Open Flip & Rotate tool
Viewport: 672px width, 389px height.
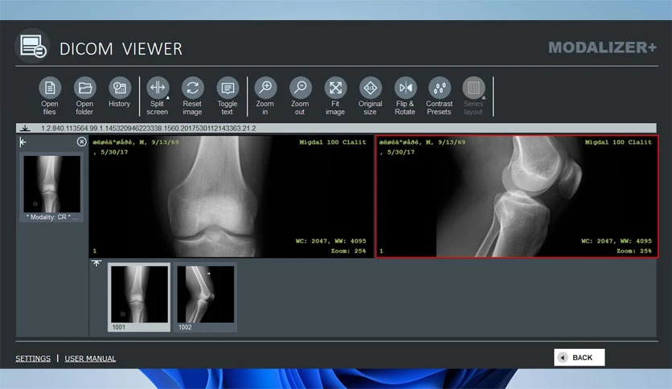coord(405,88)
